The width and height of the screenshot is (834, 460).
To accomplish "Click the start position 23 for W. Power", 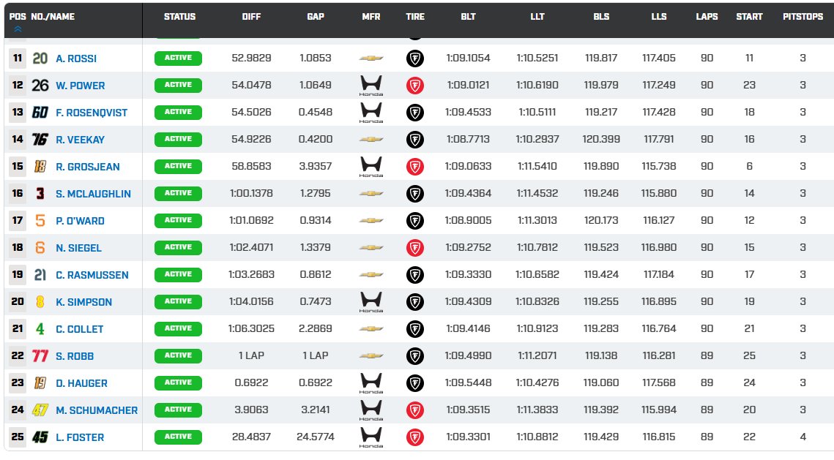I will coord(749,85).
